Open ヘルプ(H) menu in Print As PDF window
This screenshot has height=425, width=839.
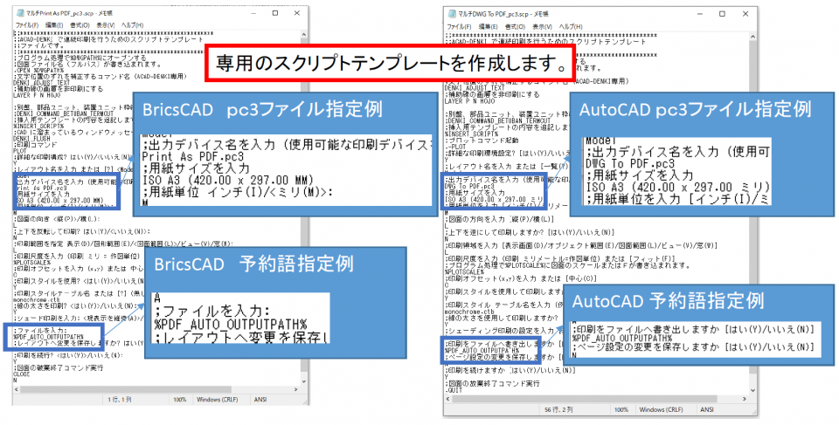(132, 25)
